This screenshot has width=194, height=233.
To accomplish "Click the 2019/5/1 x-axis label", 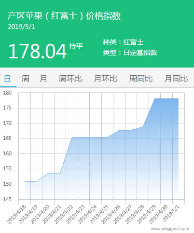I will [x=171, y=213].
